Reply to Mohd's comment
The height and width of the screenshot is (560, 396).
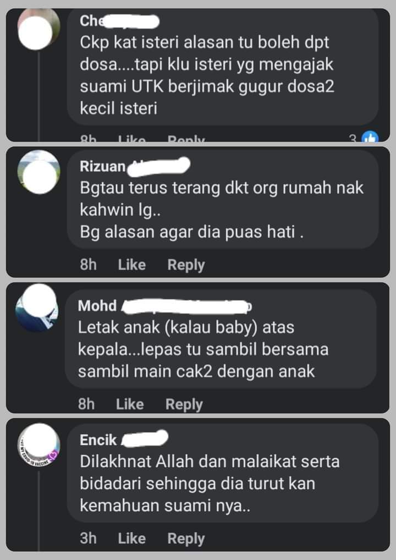(x=184, y=404)
